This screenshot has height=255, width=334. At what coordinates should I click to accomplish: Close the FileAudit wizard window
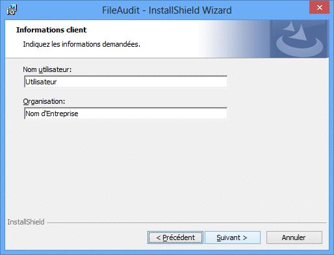[x=319, y=8]
